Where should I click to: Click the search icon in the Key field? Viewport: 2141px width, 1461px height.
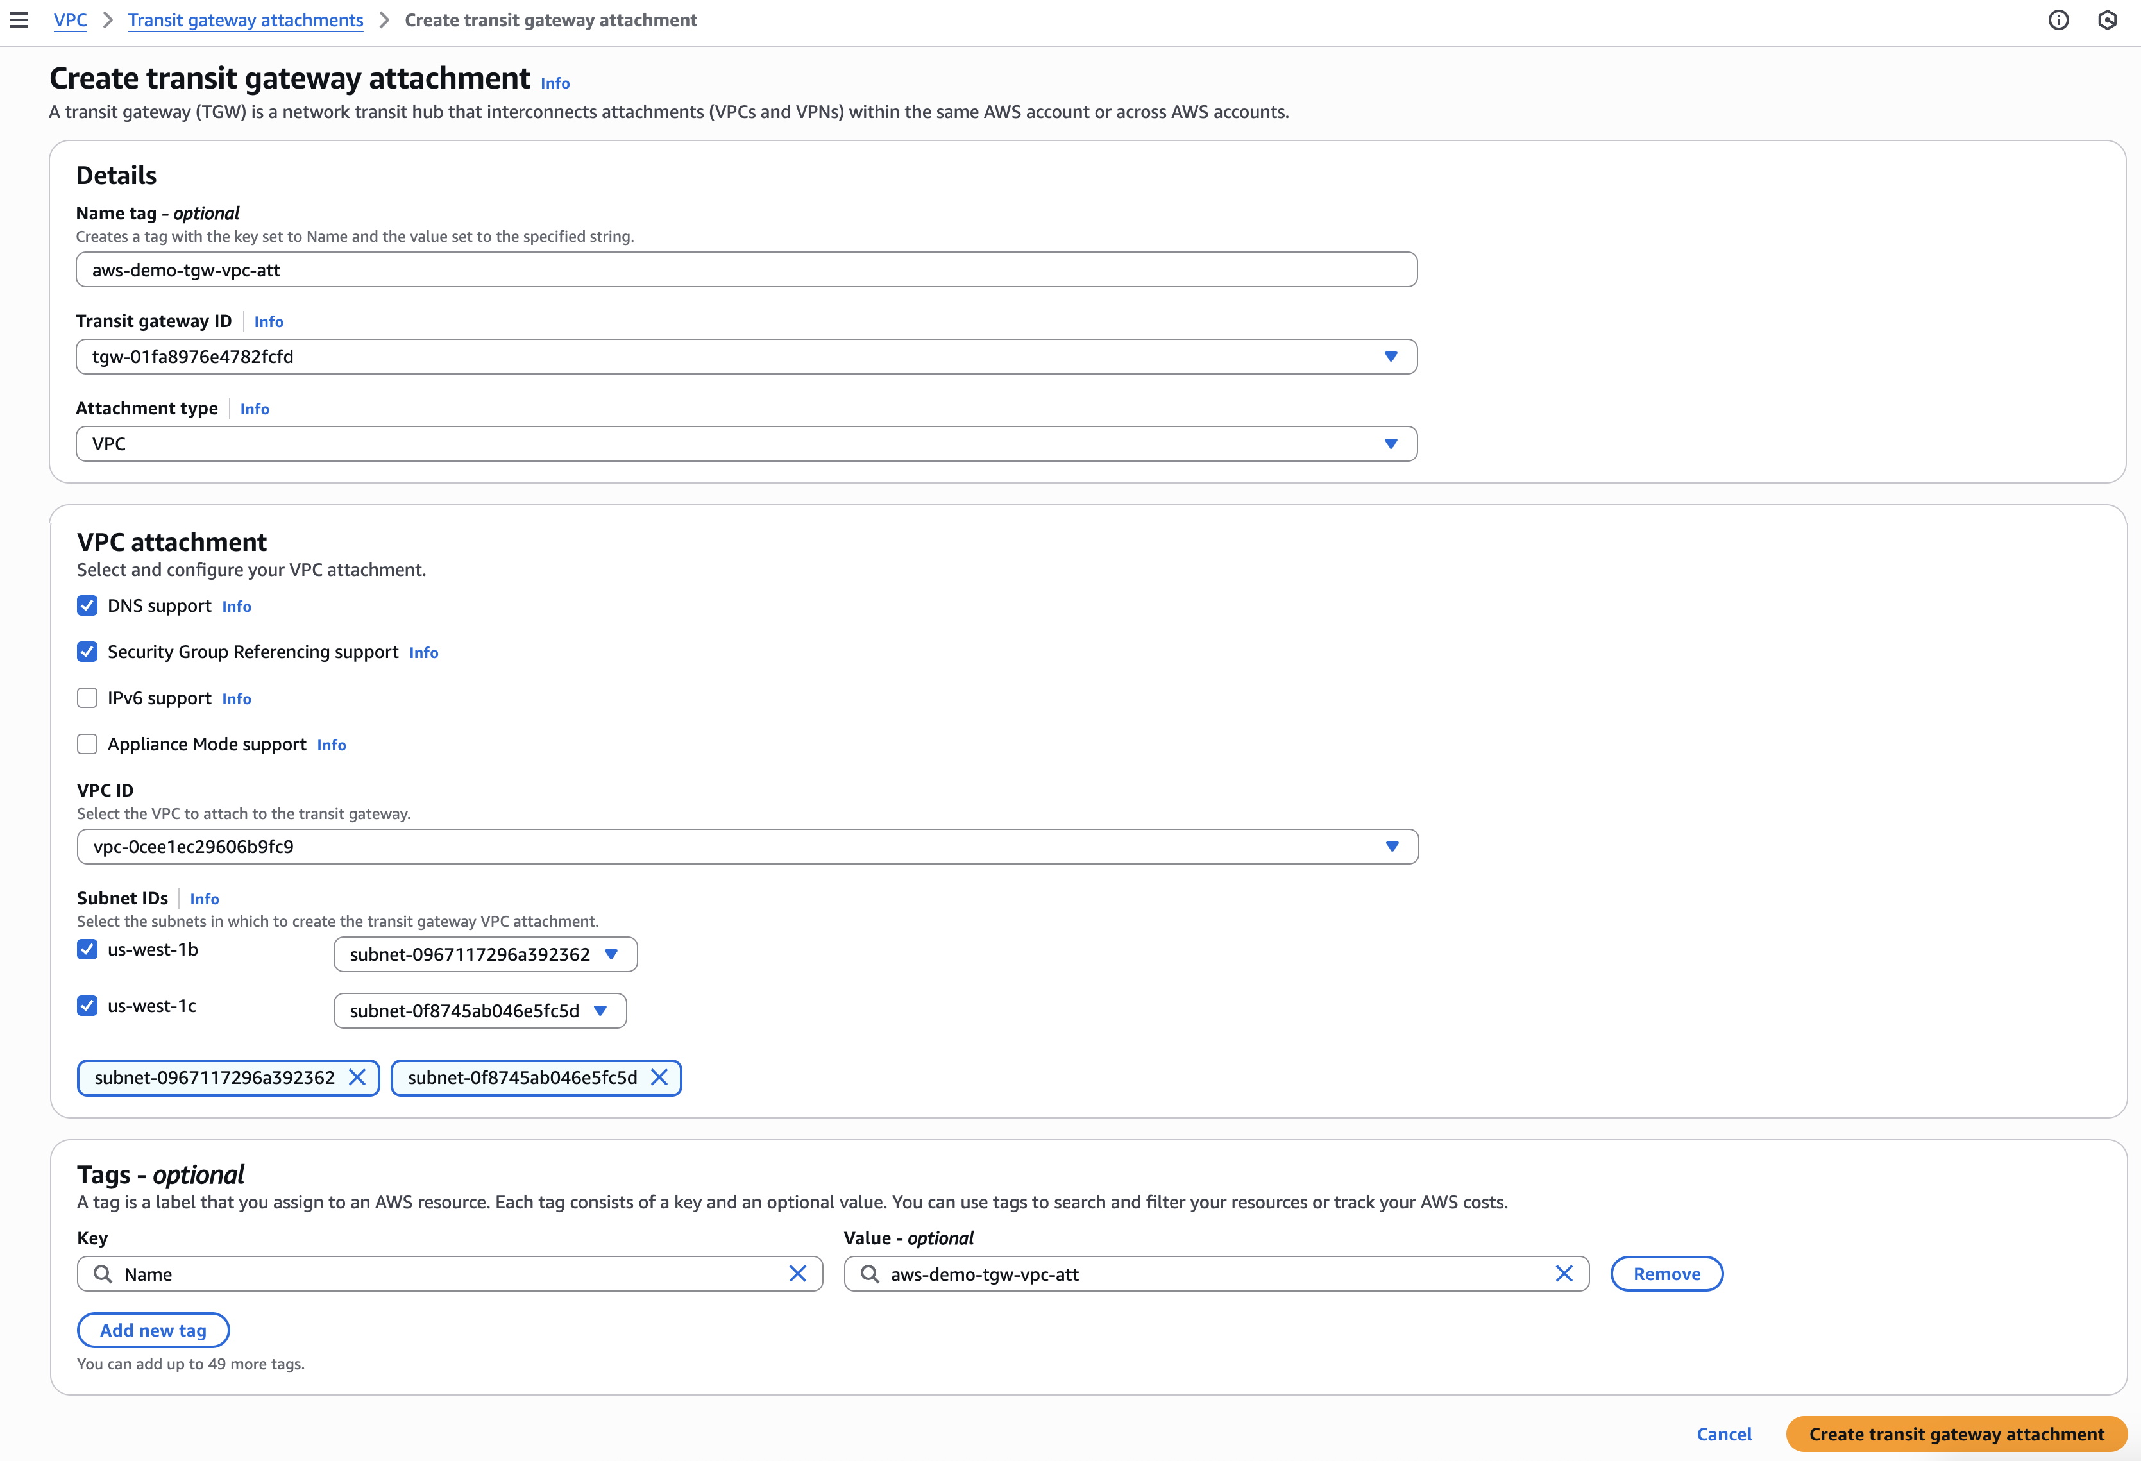pyautogui.click(x=103, y=1274)
